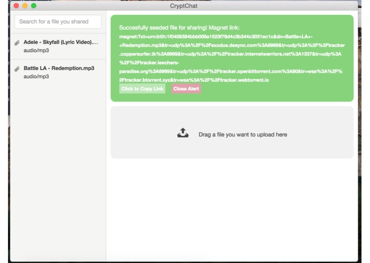This screenshot has height=263, width=370.
Task: Click the CryptChat window title
Action: tap(184, 6)
